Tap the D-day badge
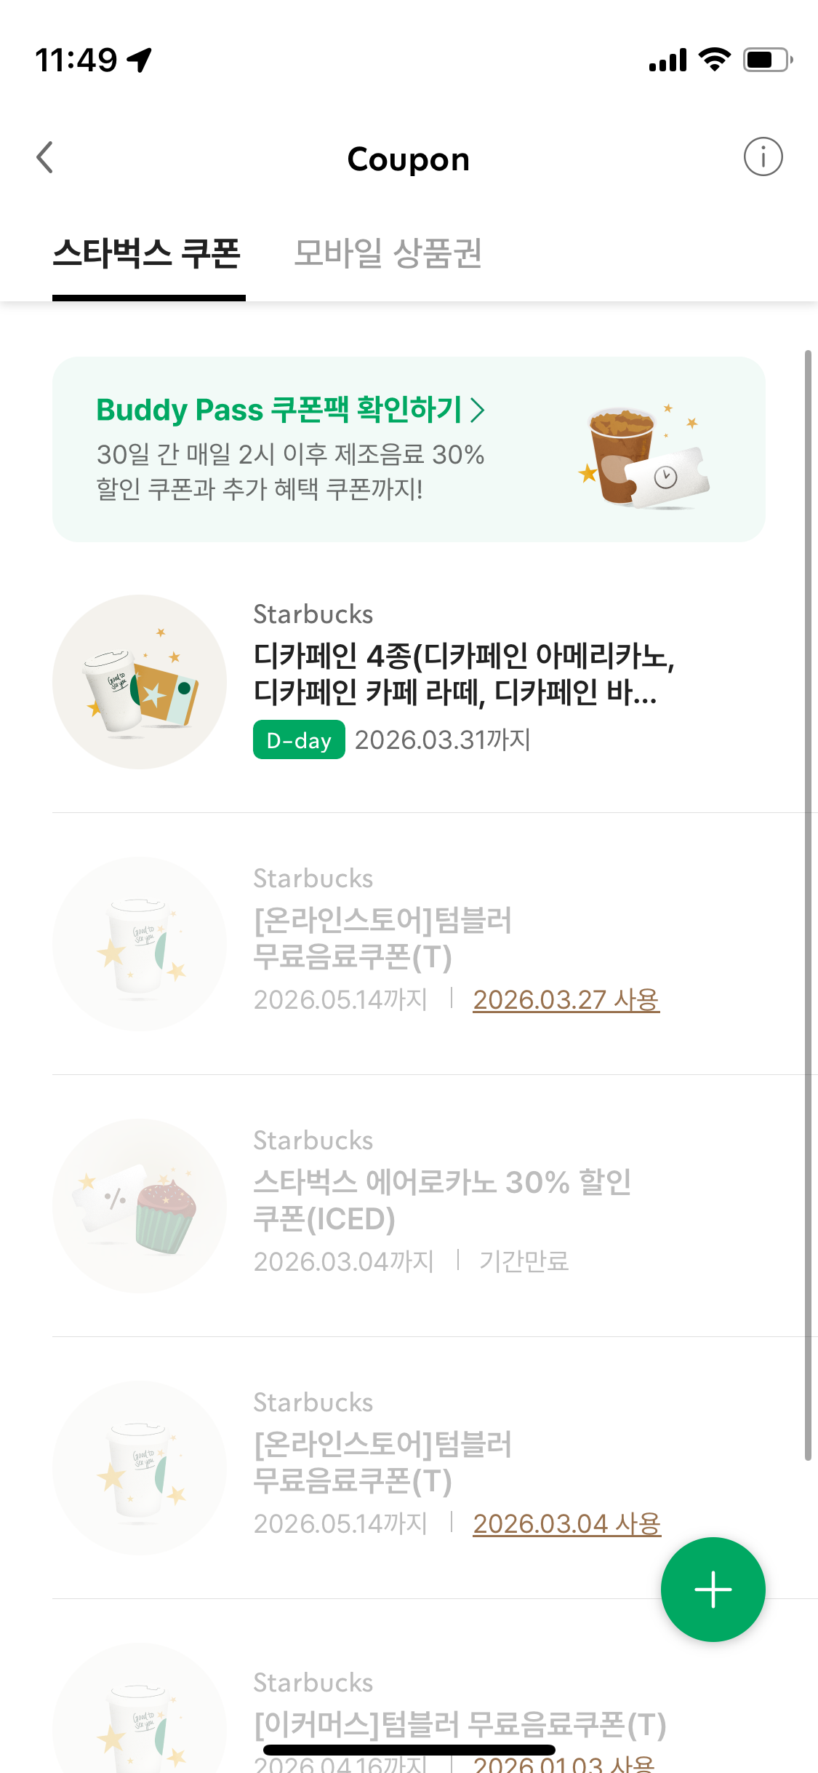This screenshot has width=818, height=1773. point(299,739)
